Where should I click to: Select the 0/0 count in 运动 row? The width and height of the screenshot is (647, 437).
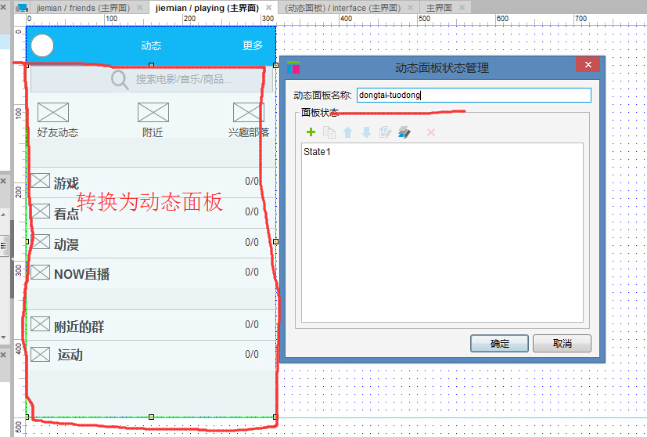[252, 354]
